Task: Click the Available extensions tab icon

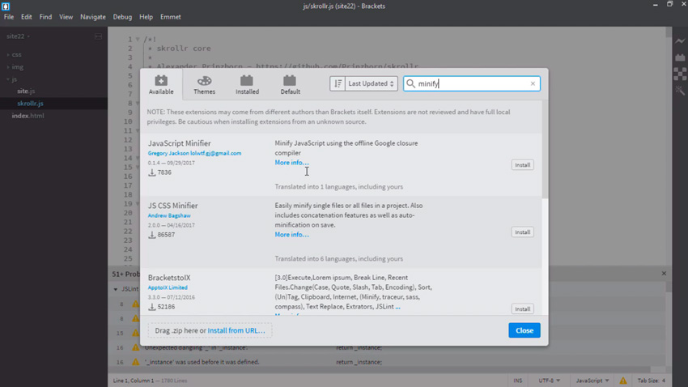Action: pos(161,80)
